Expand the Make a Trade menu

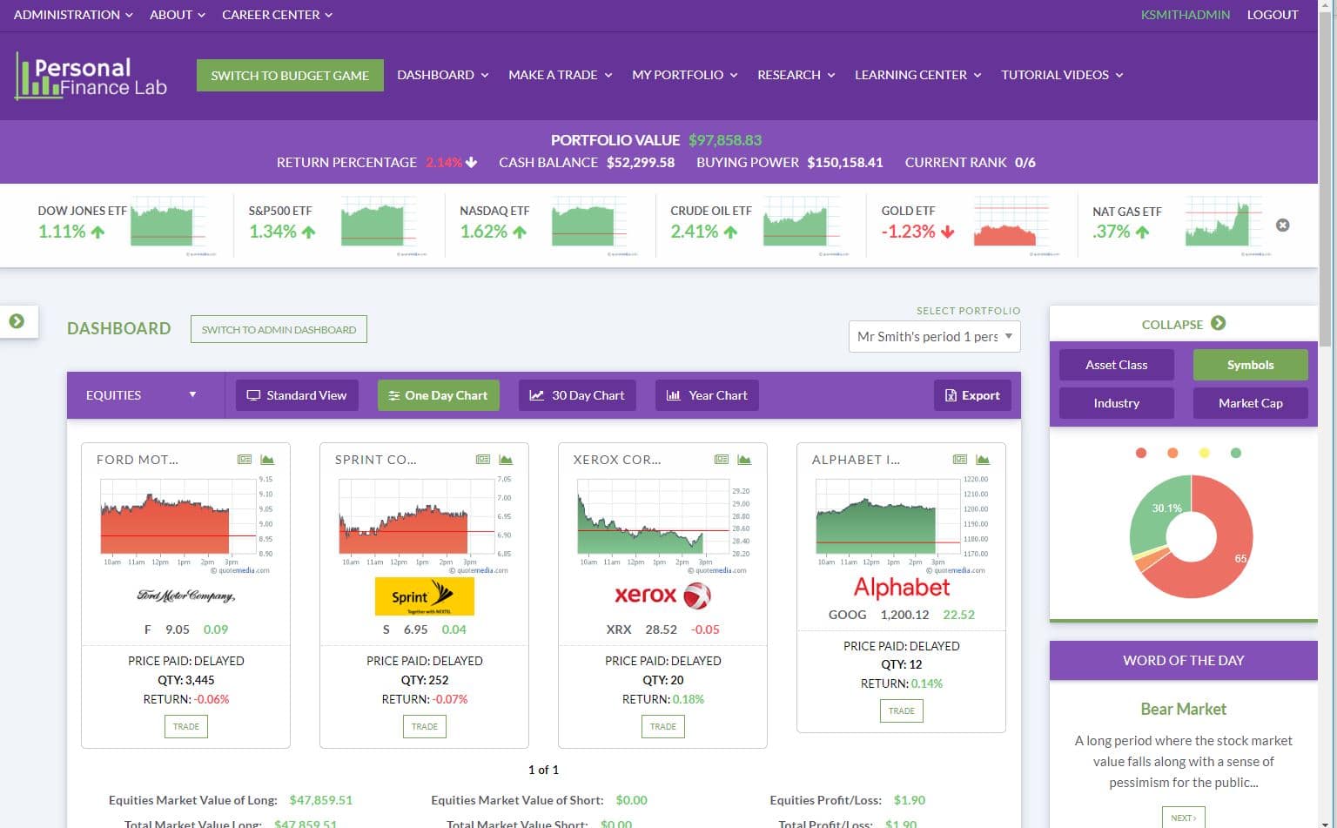pyautogui.click(x=561, y=75)
